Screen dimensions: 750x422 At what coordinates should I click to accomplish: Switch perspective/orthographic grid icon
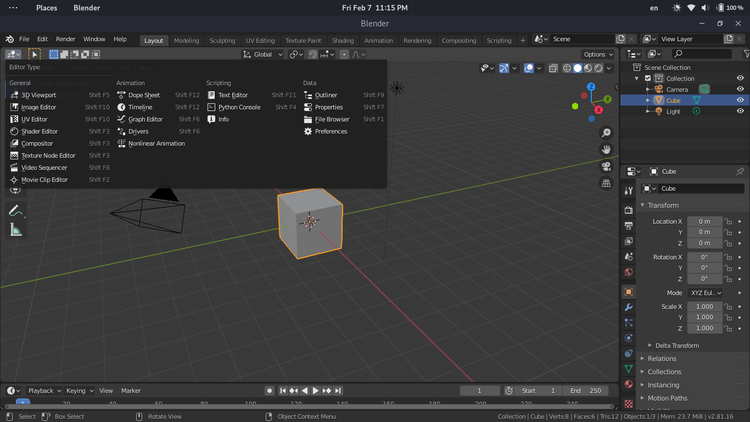pos(606,184)
